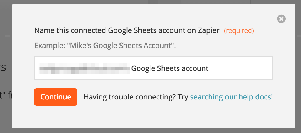This screenshot has width=301, height=133.
Task: Click the orange "(required)" label
Action: coord(239,30)
